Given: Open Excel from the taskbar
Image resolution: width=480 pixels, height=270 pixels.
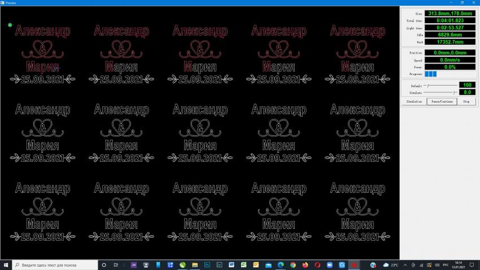Looking at the screenshot, I should pyautogui.click(x=244, y=264).
